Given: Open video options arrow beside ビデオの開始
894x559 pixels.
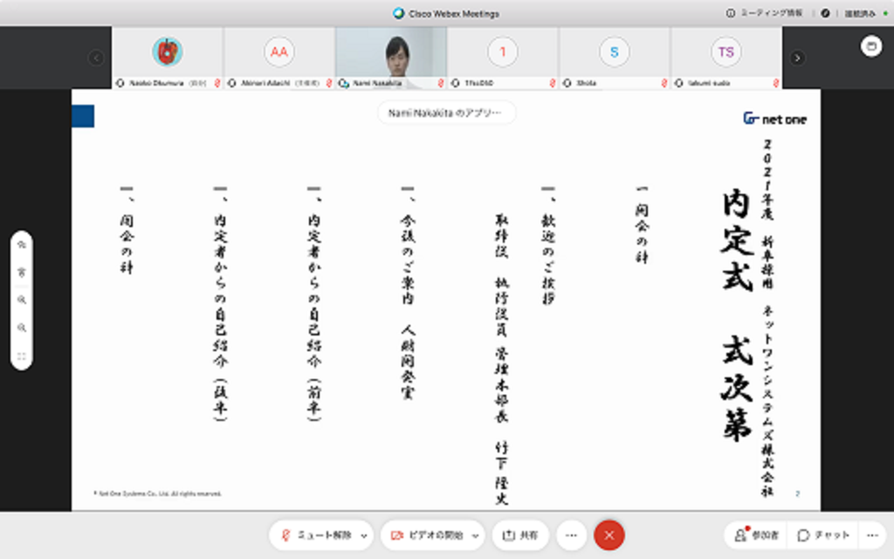Looking at the screenshot, I should [475, 535].
